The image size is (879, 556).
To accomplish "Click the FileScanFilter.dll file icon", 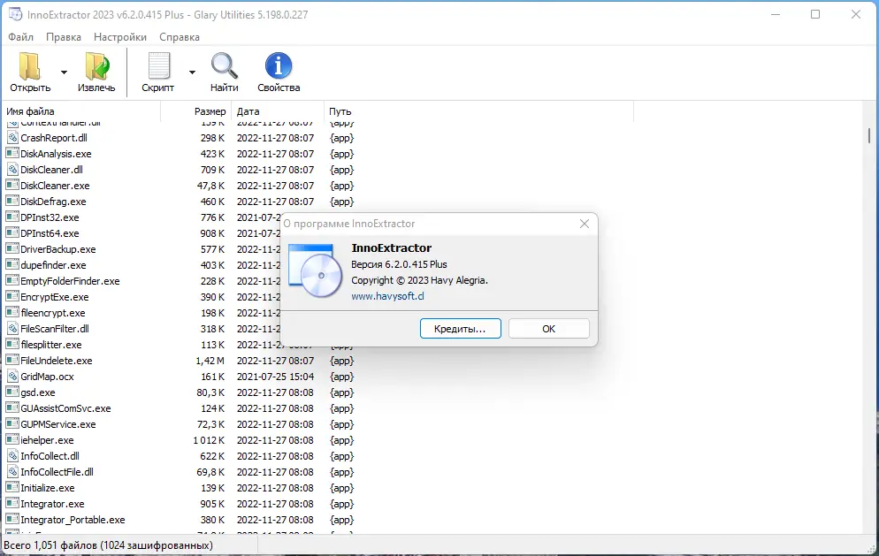I will (x=12, y=329).
